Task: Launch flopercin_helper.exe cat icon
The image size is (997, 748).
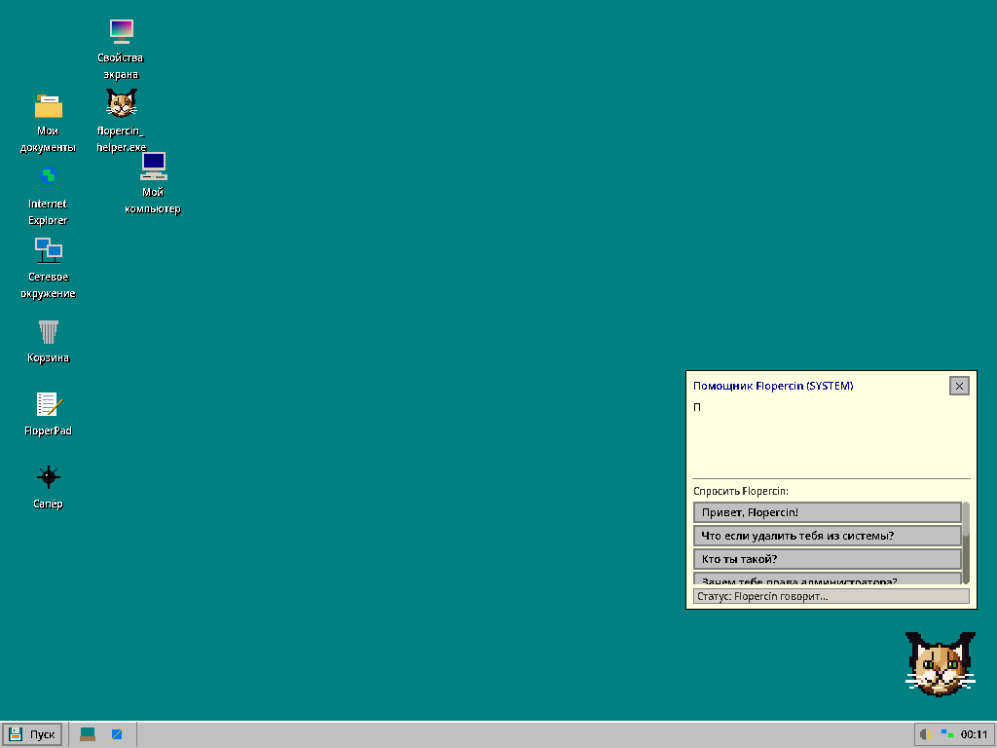Action: (x=121, y=121)
